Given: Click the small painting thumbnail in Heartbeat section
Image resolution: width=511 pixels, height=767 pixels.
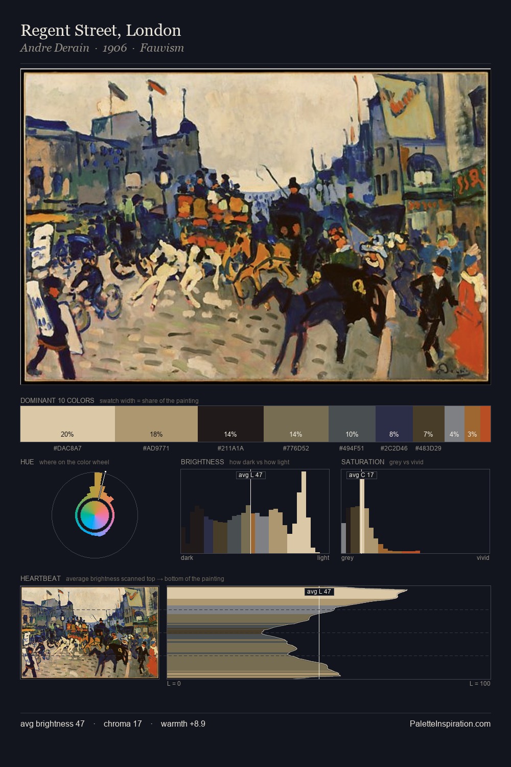Looking at the screenshot, I should 89,633.
